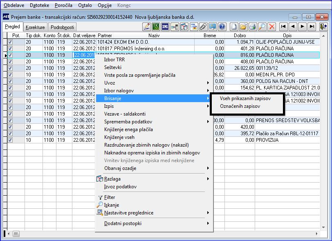Jump to first record with navigation arrow
This screenshot has width=332, height=241.
283,27
